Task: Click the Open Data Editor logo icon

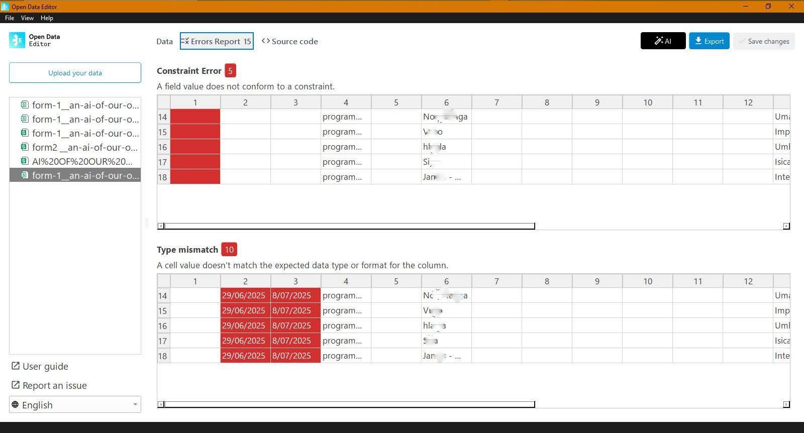Action: [17, 40]
